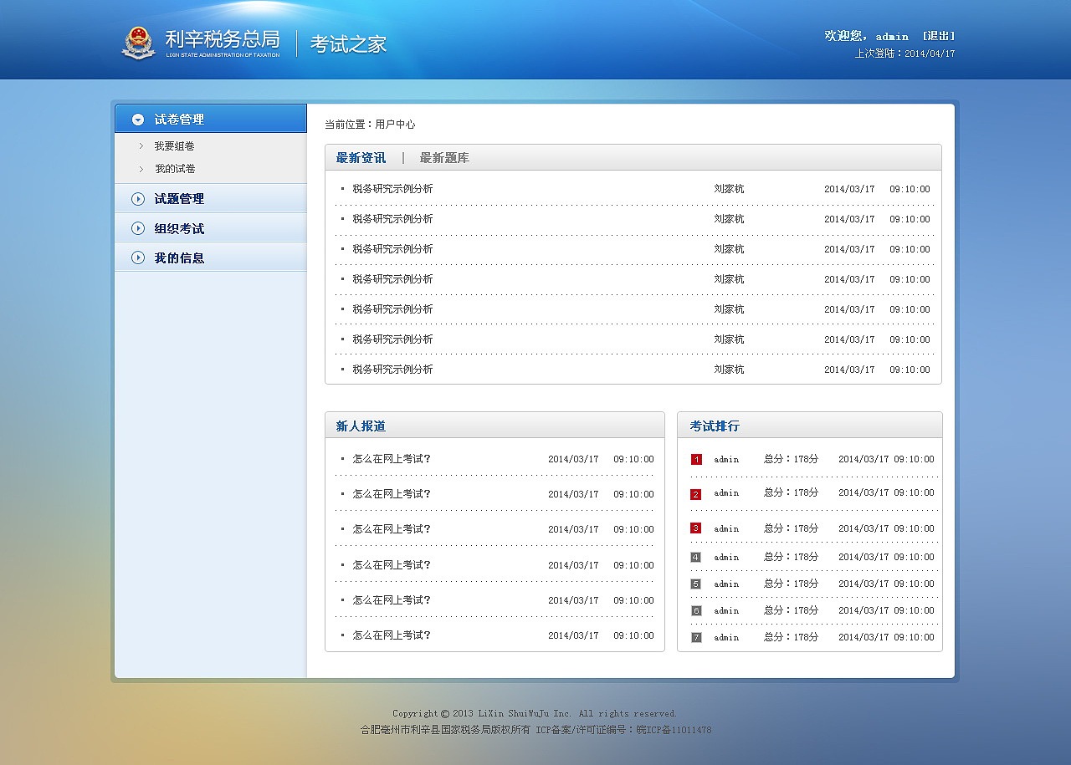The image size is (1071, 765).
Task: Open the 我要组卷 submenu item
Action: [174, 146]
